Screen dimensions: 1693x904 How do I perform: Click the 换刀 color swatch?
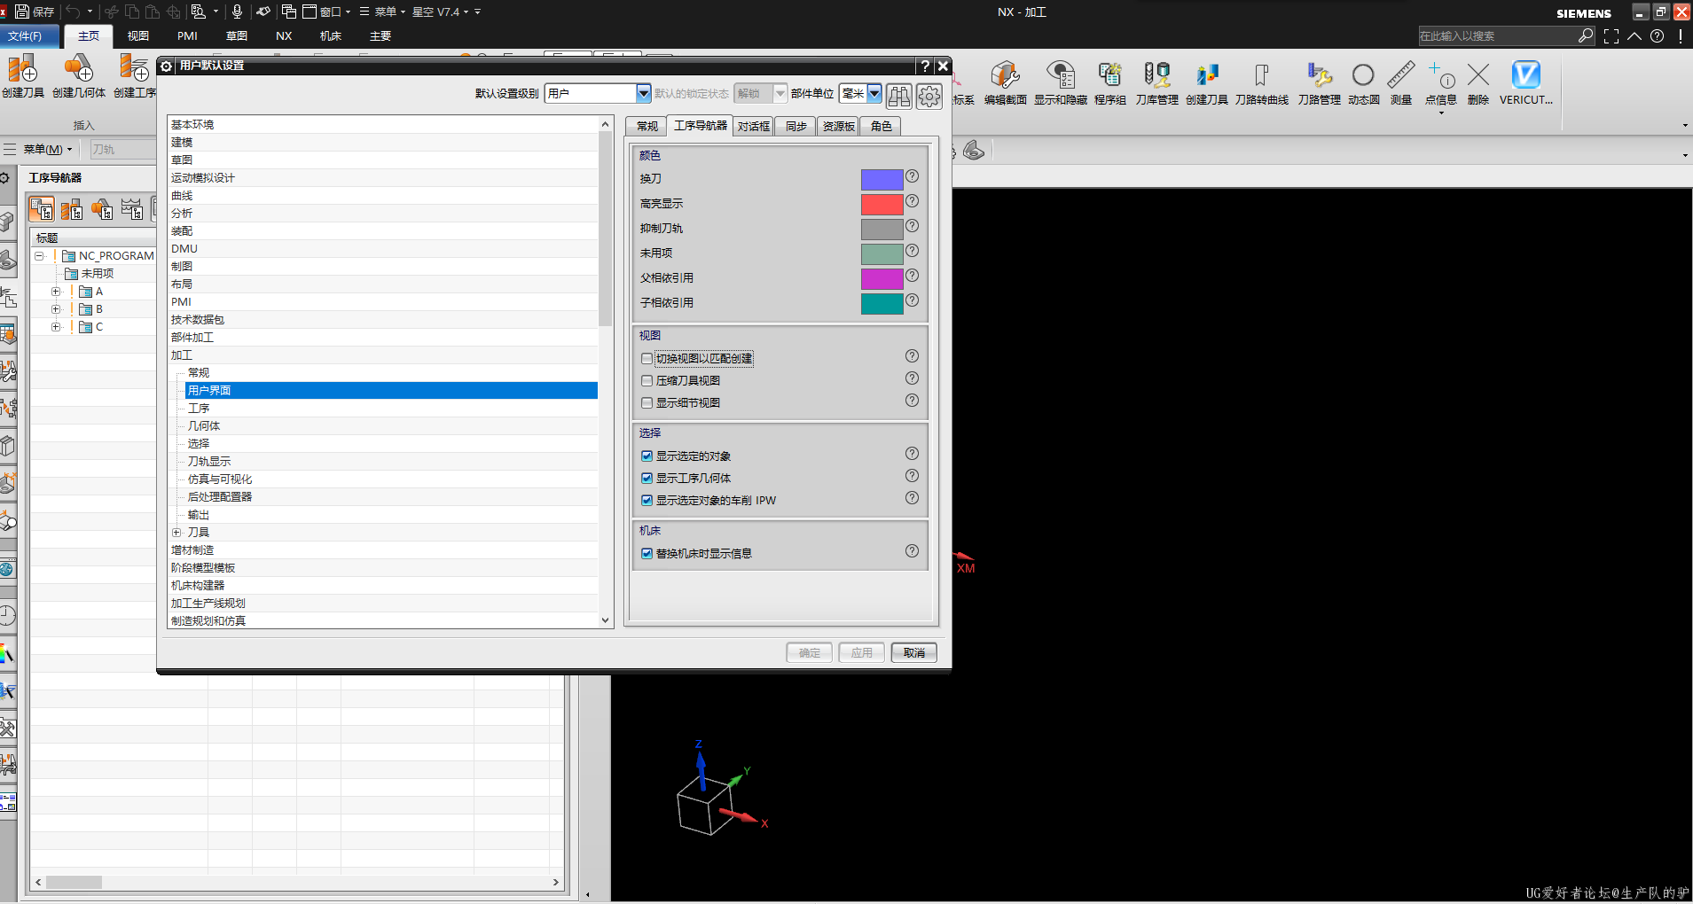click(882, 180)
